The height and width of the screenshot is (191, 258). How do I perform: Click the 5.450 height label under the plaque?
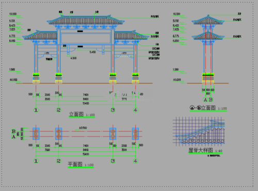(92, 52)
